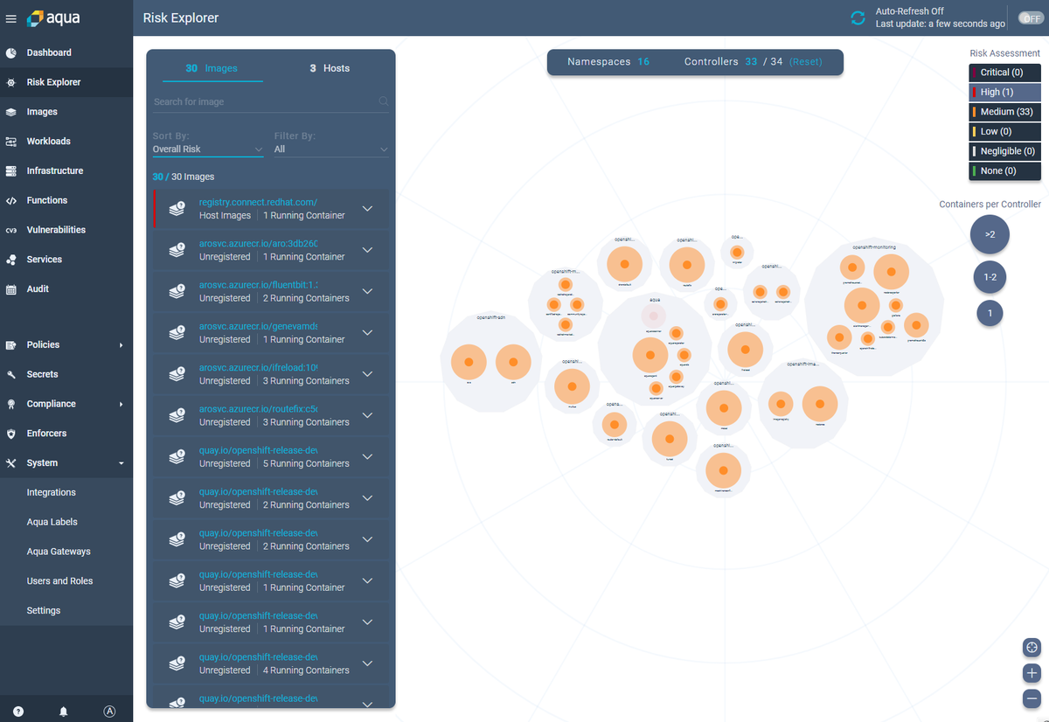Click the Namespaces 16 counter
The image size is (1049, 722).
[x=608, y=62]
